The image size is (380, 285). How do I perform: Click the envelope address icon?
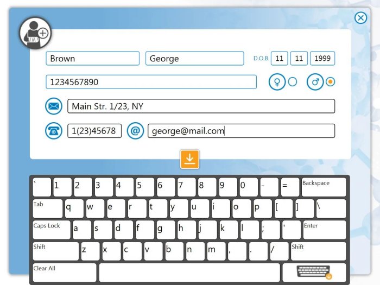click(x=54, y=106)
